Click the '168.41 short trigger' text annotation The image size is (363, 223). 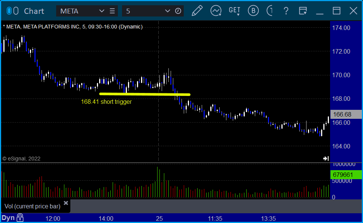coord(106,102)
